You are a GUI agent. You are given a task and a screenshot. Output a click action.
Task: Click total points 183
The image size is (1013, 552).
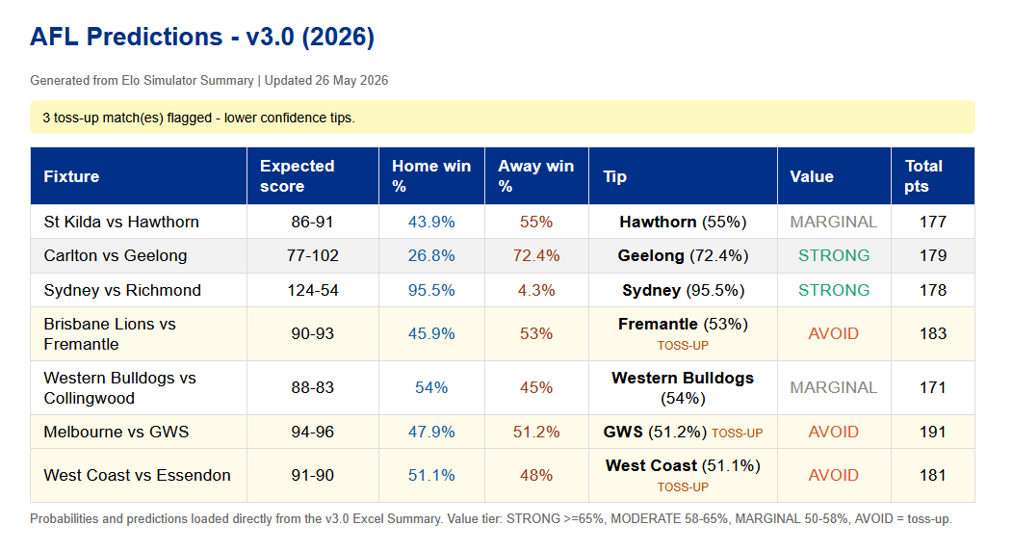pyautogui.click(x=933, y=333)
